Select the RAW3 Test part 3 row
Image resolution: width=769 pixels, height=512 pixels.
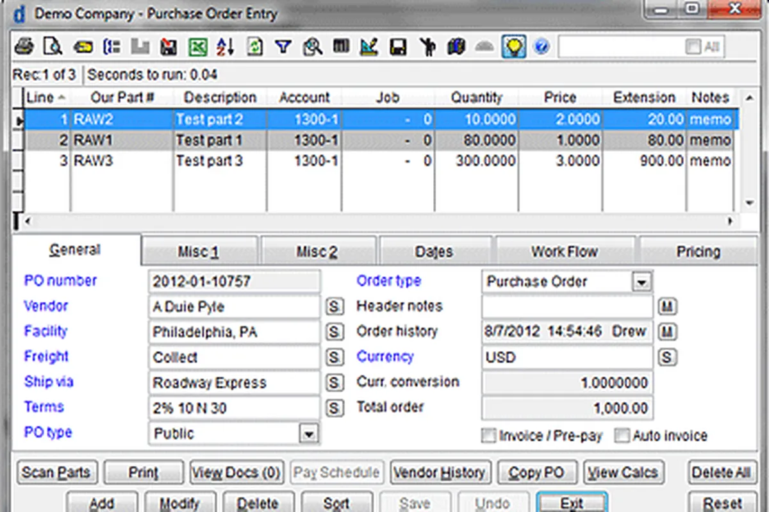click(210, 161)
